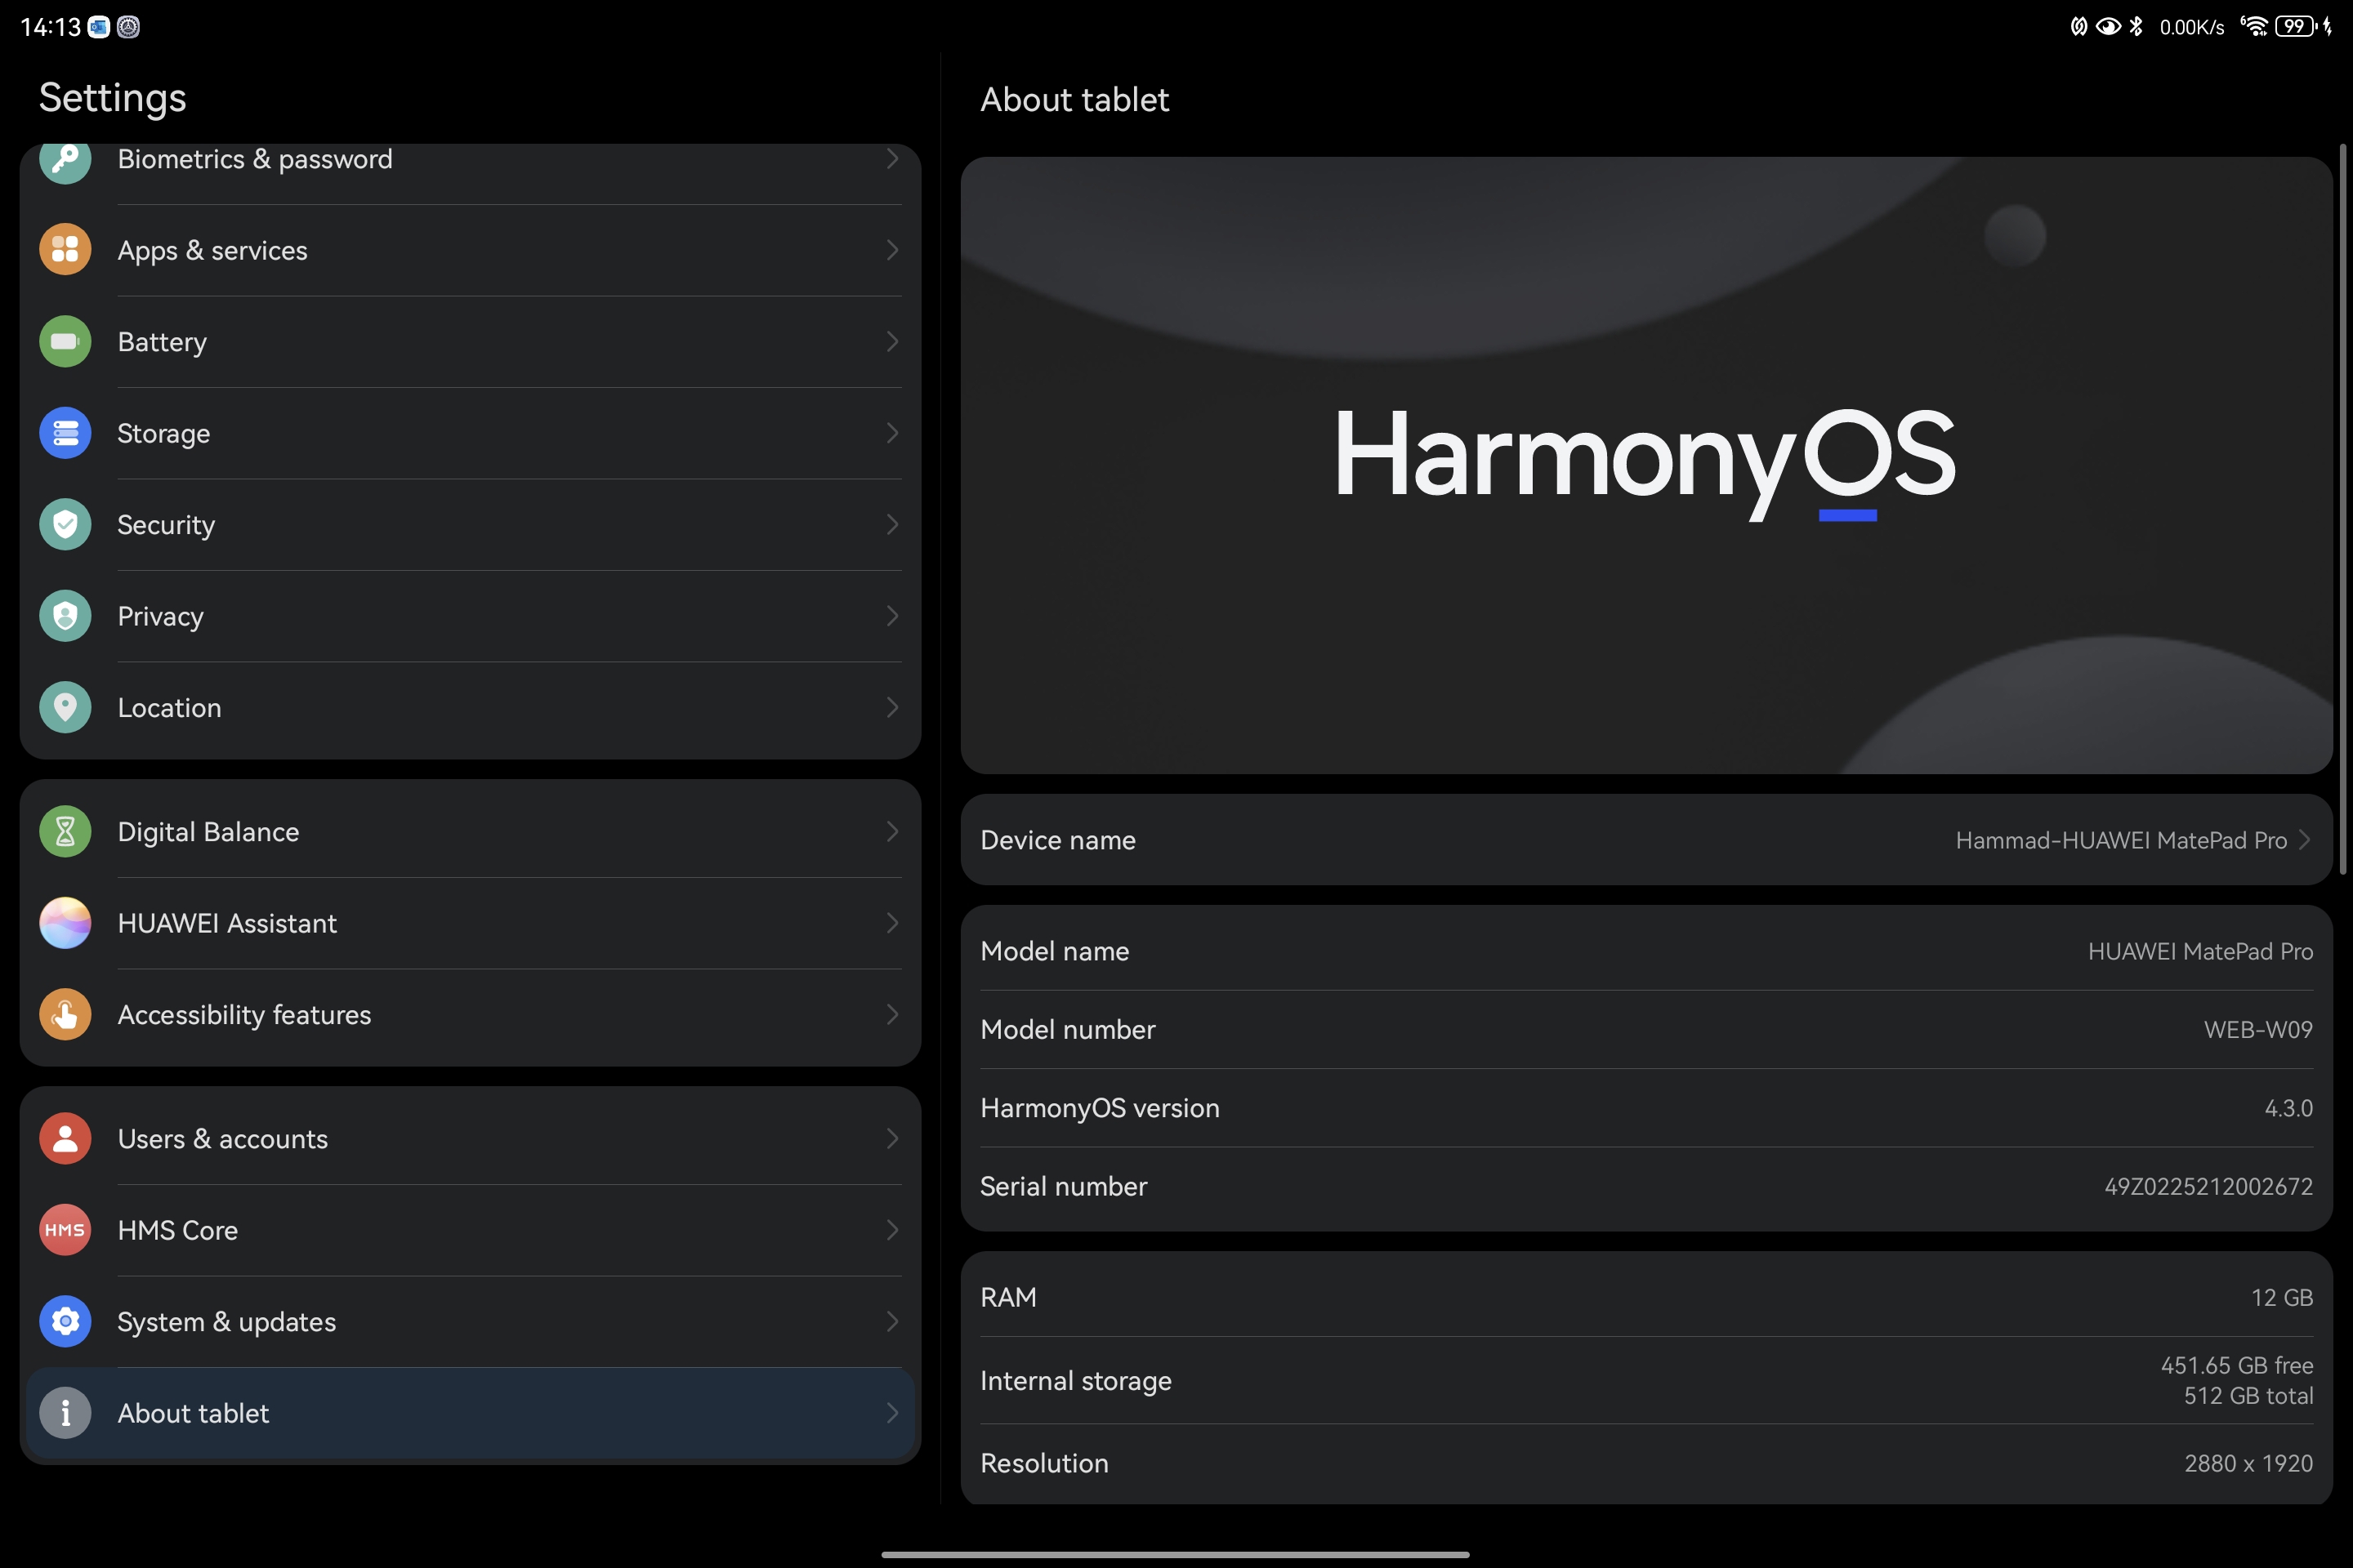2353x1568 pixels.
Task: Click the right-side vertical scrollbar
Action: tap(2343, 510)
